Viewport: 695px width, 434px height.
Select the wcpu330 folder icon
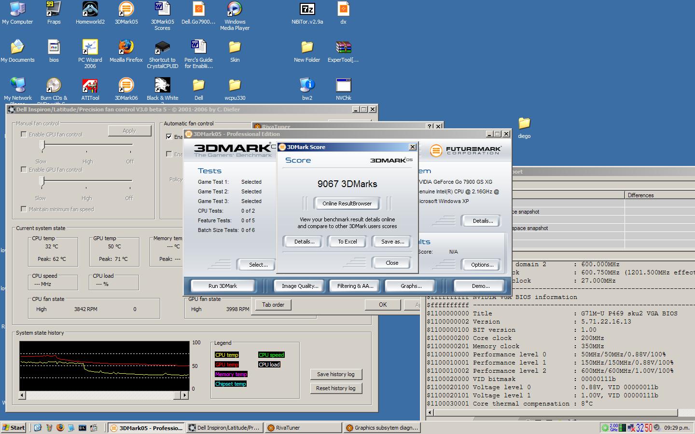[235, 89]
